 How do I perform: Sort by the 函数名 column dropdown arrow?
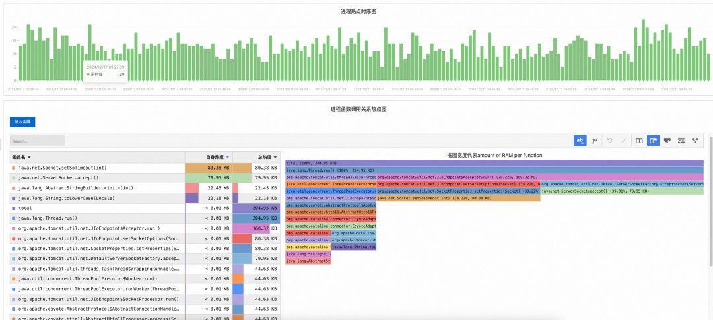29,157
